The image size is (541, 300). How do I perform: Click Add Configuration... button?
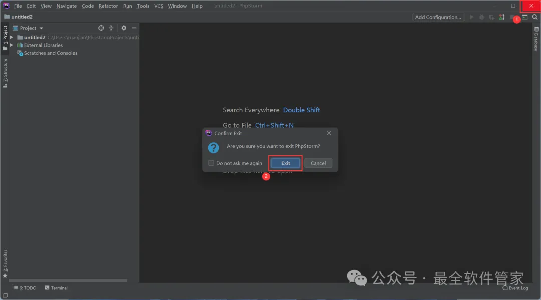438,17
